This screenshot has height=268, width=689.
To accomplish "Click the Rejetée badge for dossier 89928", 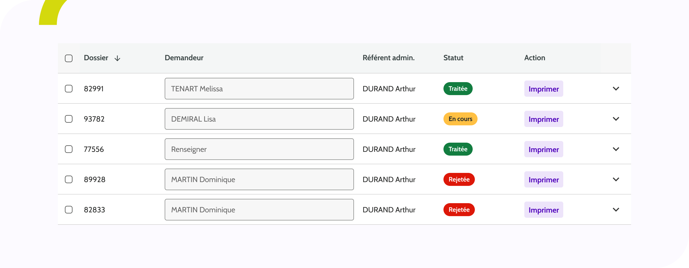I will point(459,179).
